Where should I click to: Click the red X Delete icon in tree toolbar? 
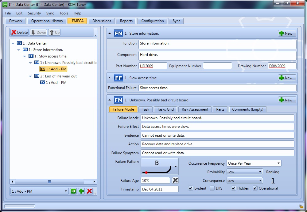click(14, 32)
